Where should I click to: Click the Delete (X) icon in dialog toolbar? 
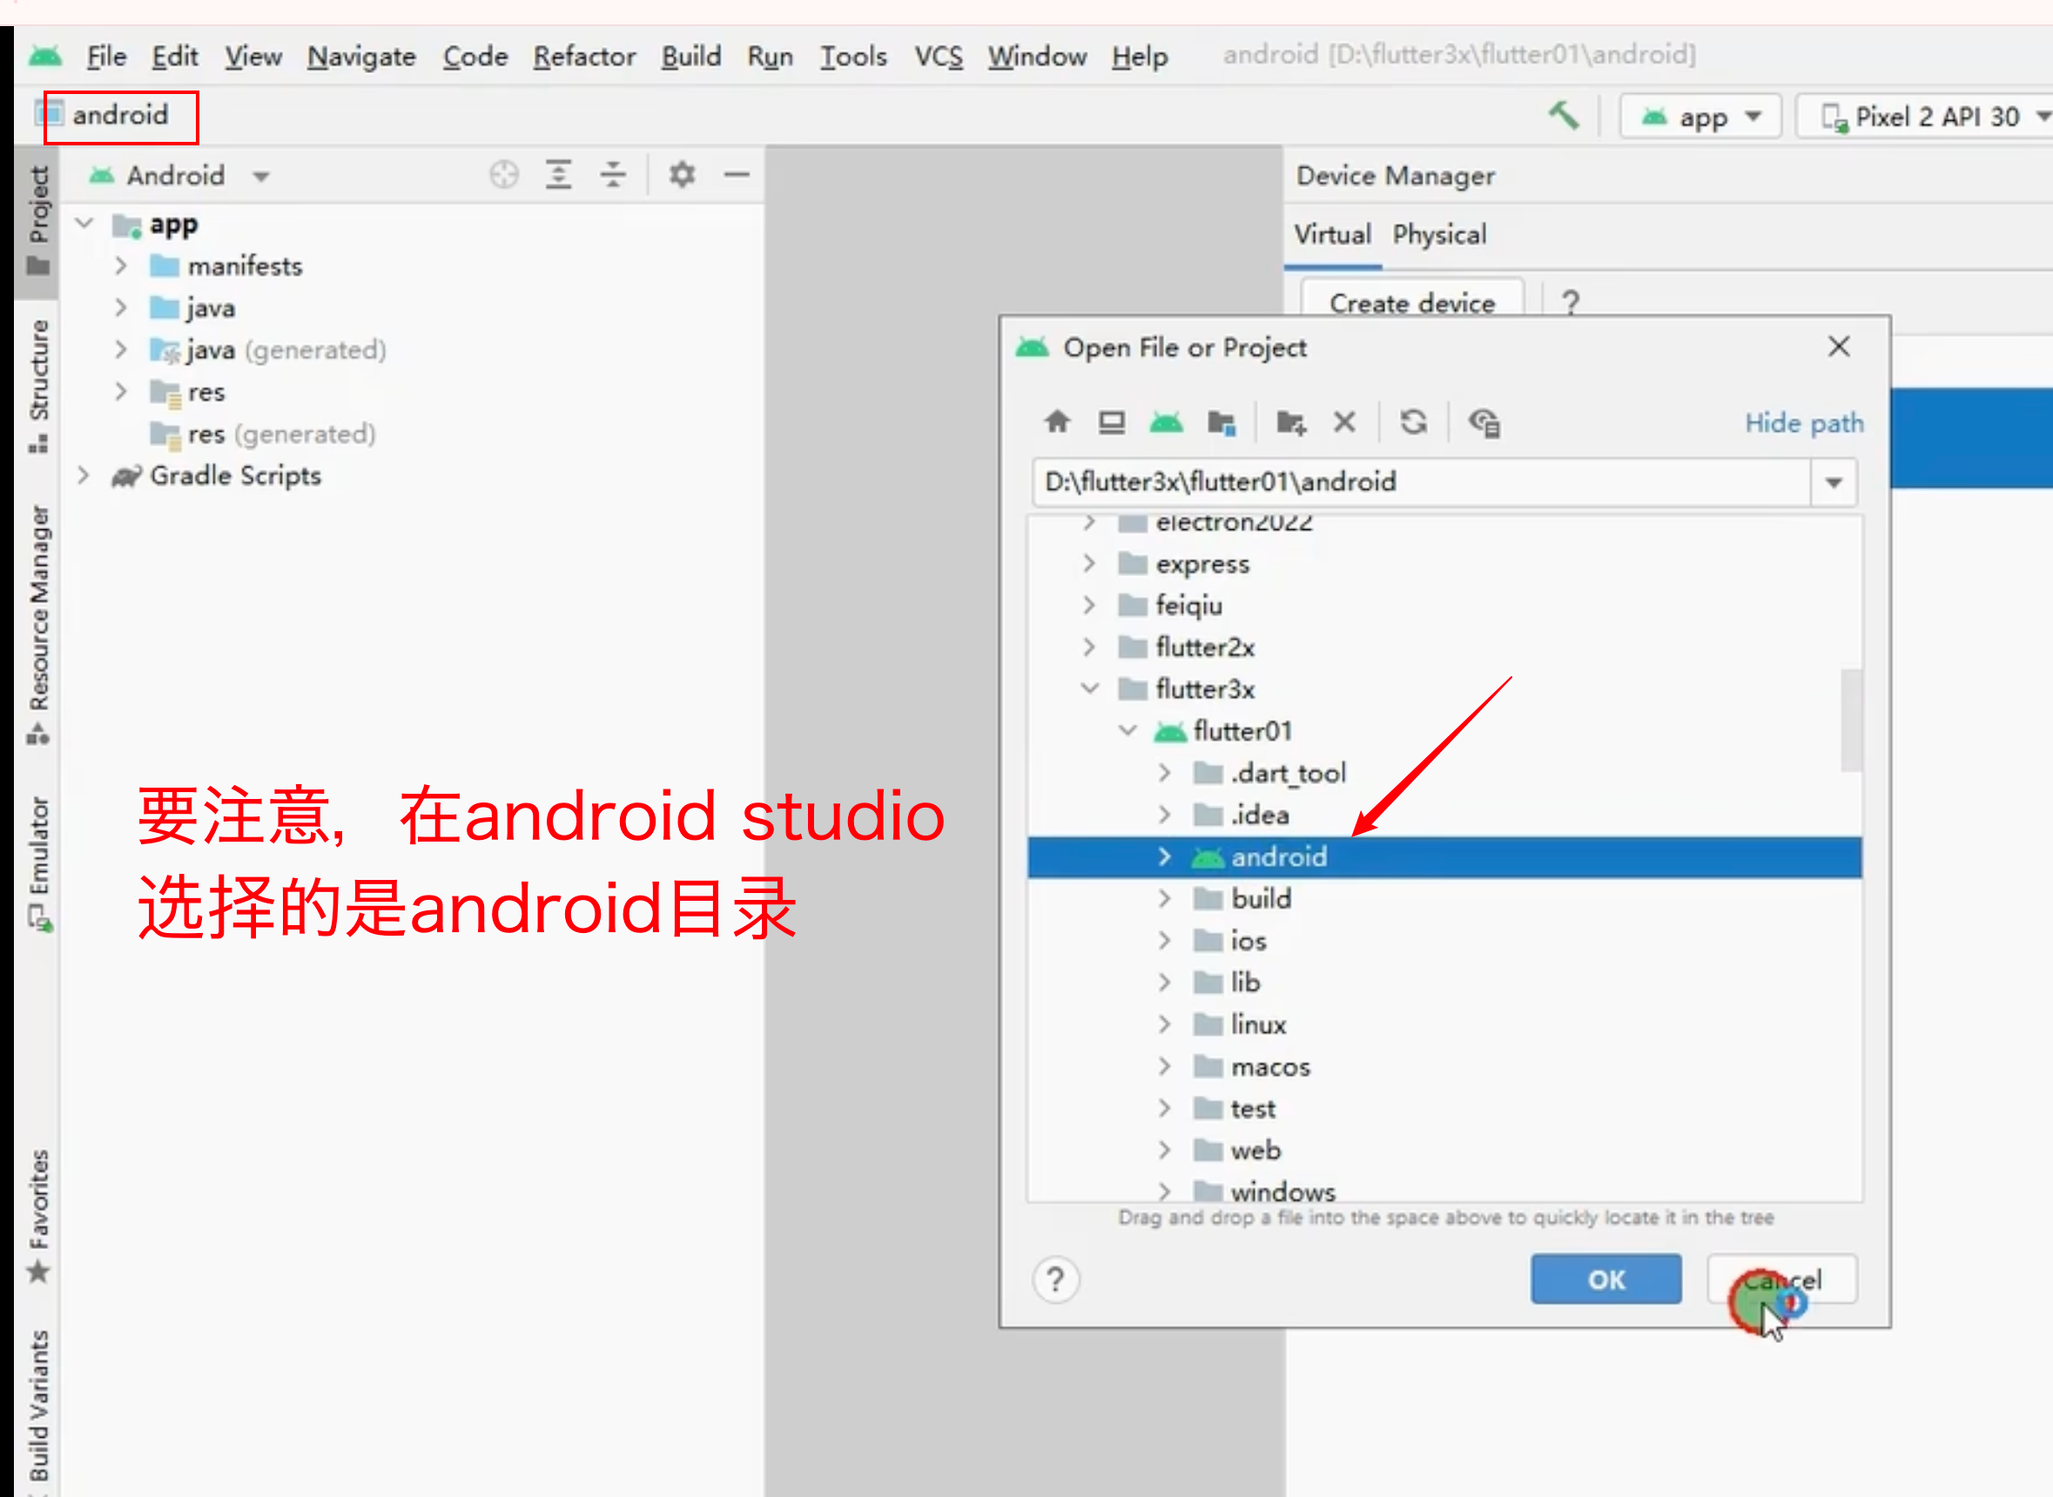click(x=1344, y=422)
